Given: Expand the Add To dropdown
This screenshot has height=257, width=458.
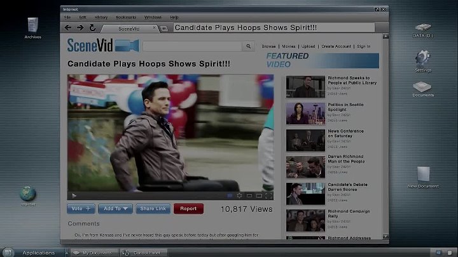Looking at the screenshot, I should pos(115,209).
